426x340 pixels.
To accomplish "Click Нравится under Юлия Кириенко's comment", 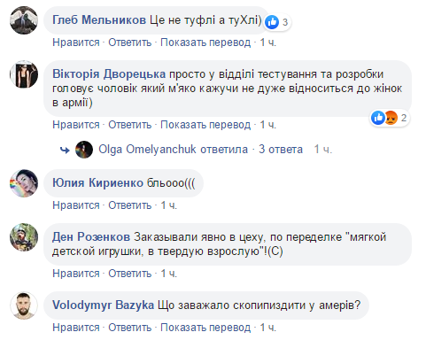I will (76, 205).
